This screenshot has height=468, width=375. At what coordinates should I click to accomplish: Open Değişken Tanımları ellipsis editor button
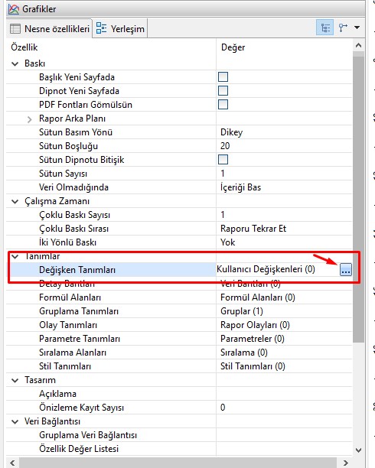coord(346,270)
